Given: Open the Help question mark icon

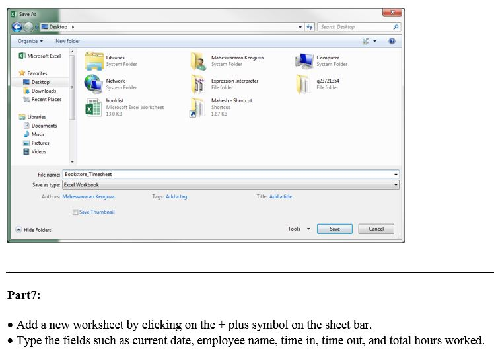Looking at the screenshot, I should point(392,41).
